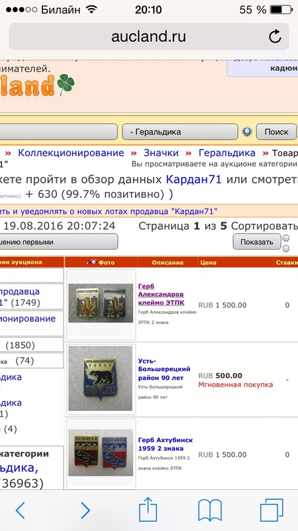Click date text 19.08.2016 20:07:24

tap(60, 226)
